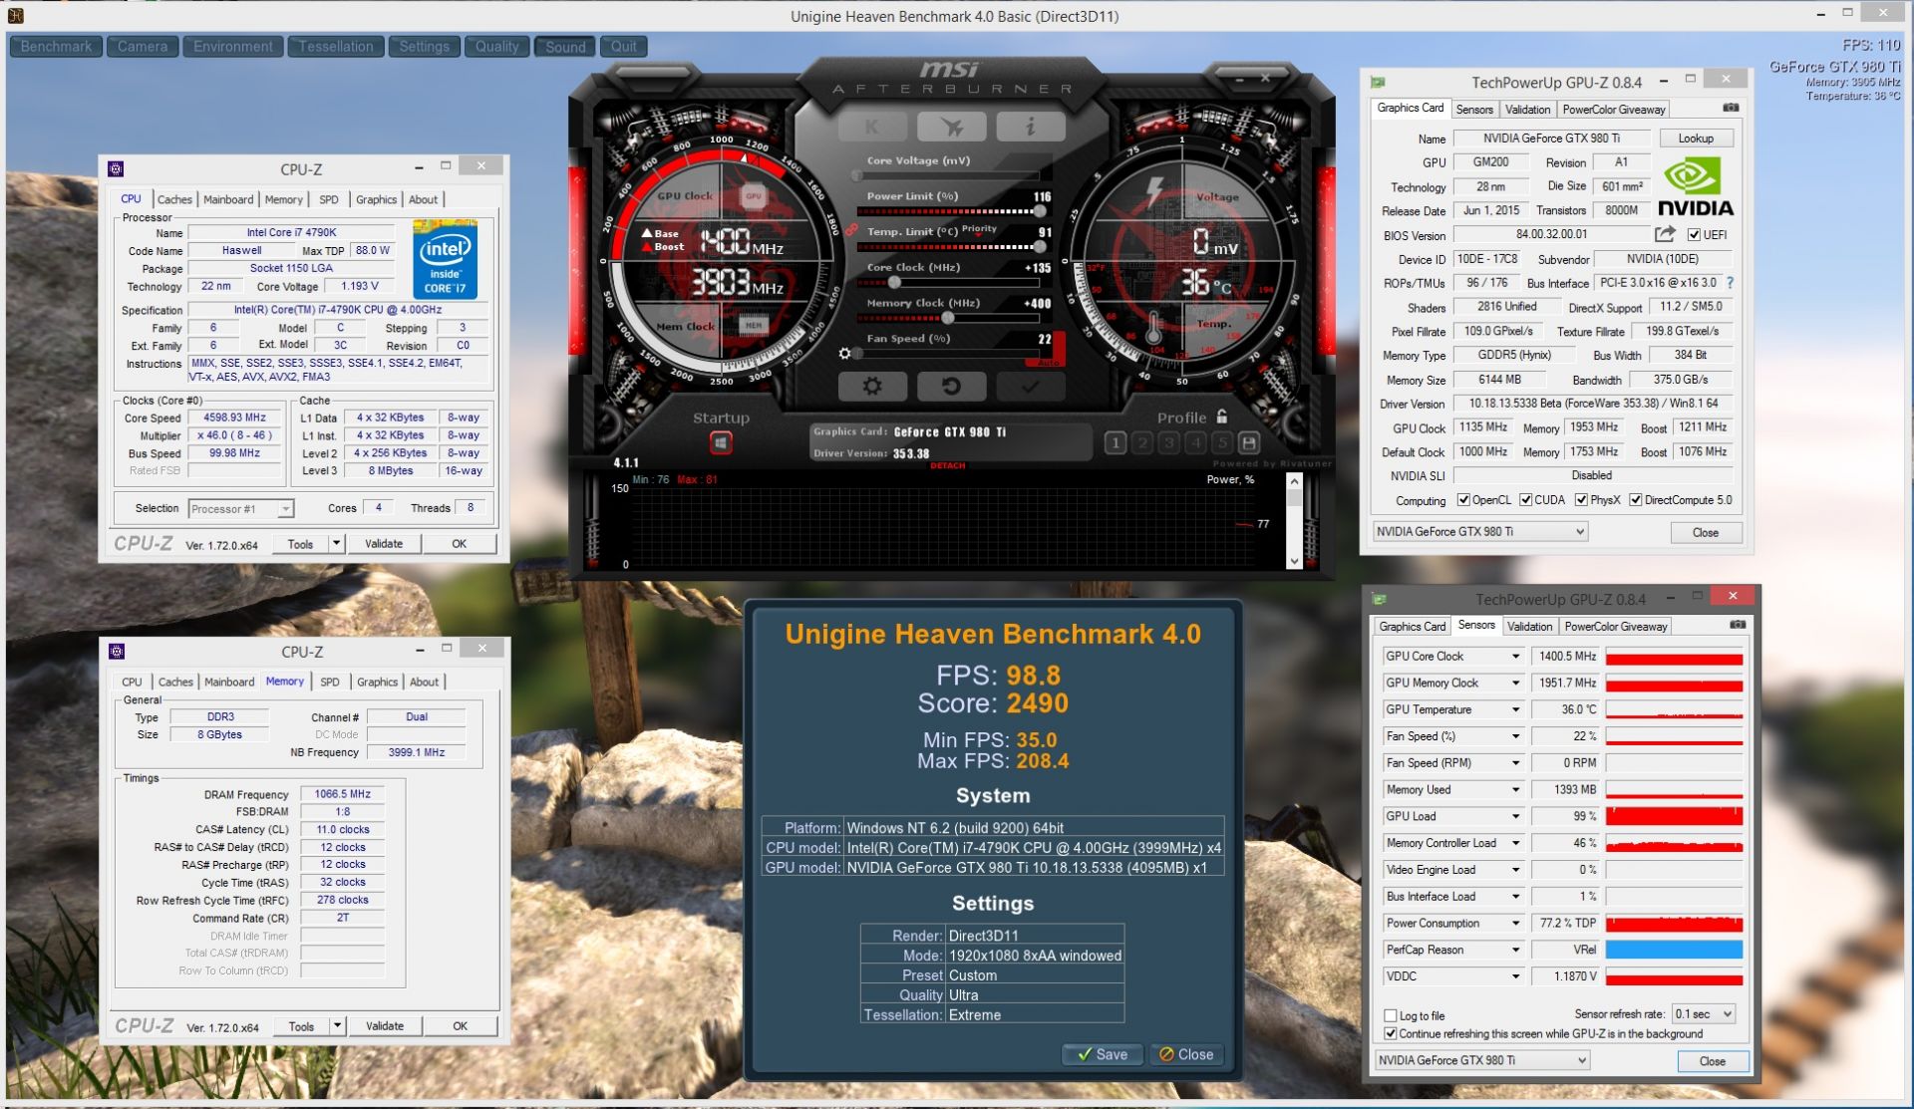Toggle the Windows startup icon in Afterburner

[x=721, y=442]
